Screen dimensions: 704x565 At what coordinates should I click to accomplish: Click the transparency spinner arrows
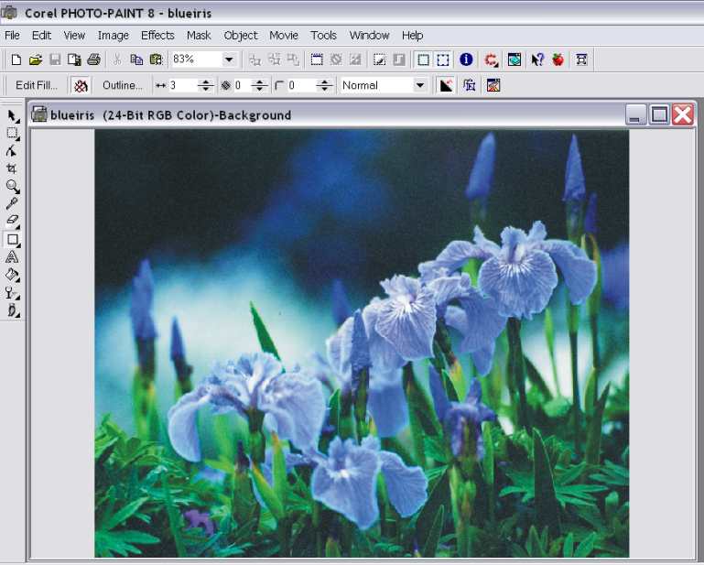(260, 85)
